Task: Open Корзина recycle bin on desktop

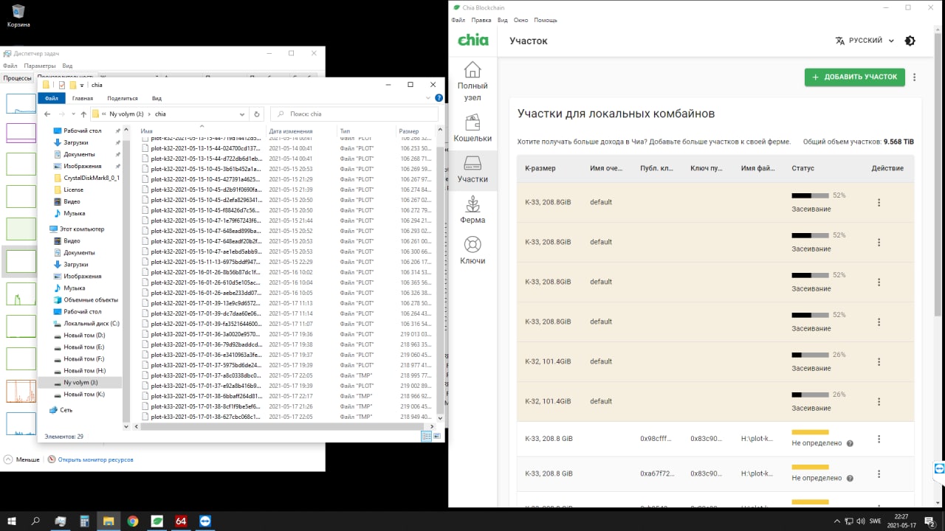Action: point(18,16)
